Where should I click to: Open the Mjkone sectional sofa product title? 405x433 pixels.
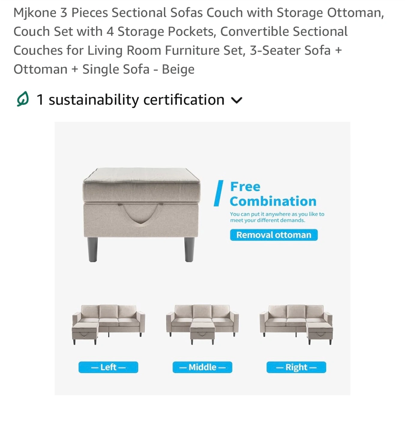(x=199, y=41)
